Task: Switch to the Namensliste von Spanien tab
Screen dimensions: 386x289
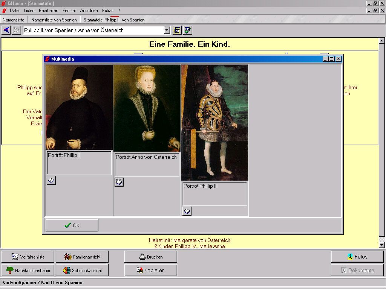Action: coord(54,20)
